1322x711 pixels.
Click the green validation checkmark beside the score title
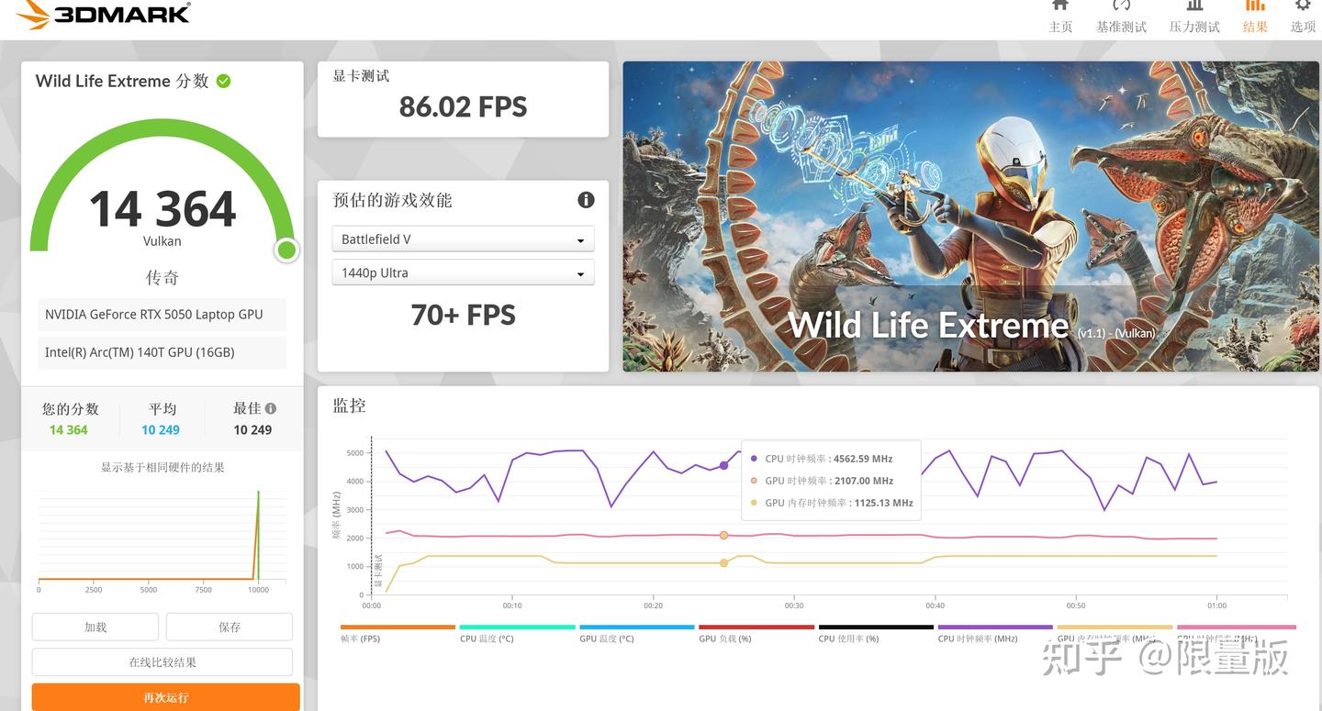pyautogui.click(x=223, y=81)
